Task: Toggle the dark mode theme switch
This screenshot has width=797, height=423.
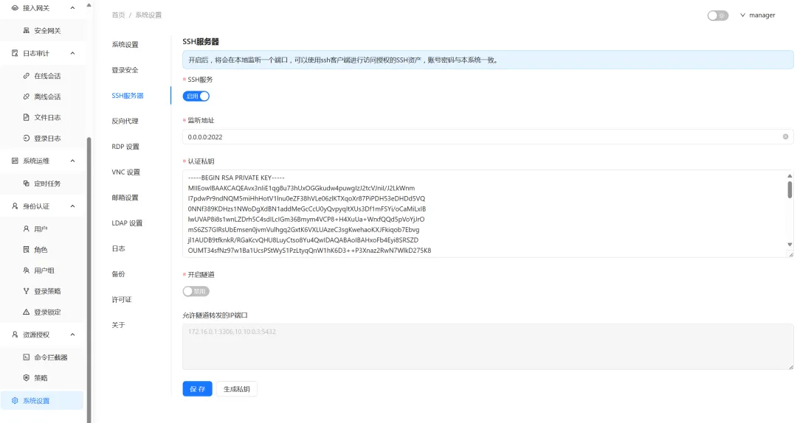Action: (x=718, y=15)
